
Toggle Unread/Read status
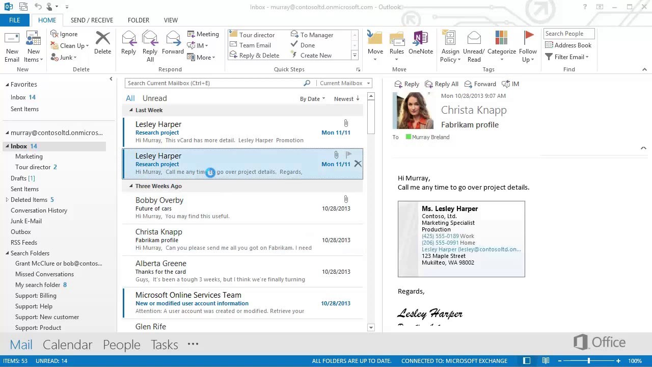[x=474, y=47]
